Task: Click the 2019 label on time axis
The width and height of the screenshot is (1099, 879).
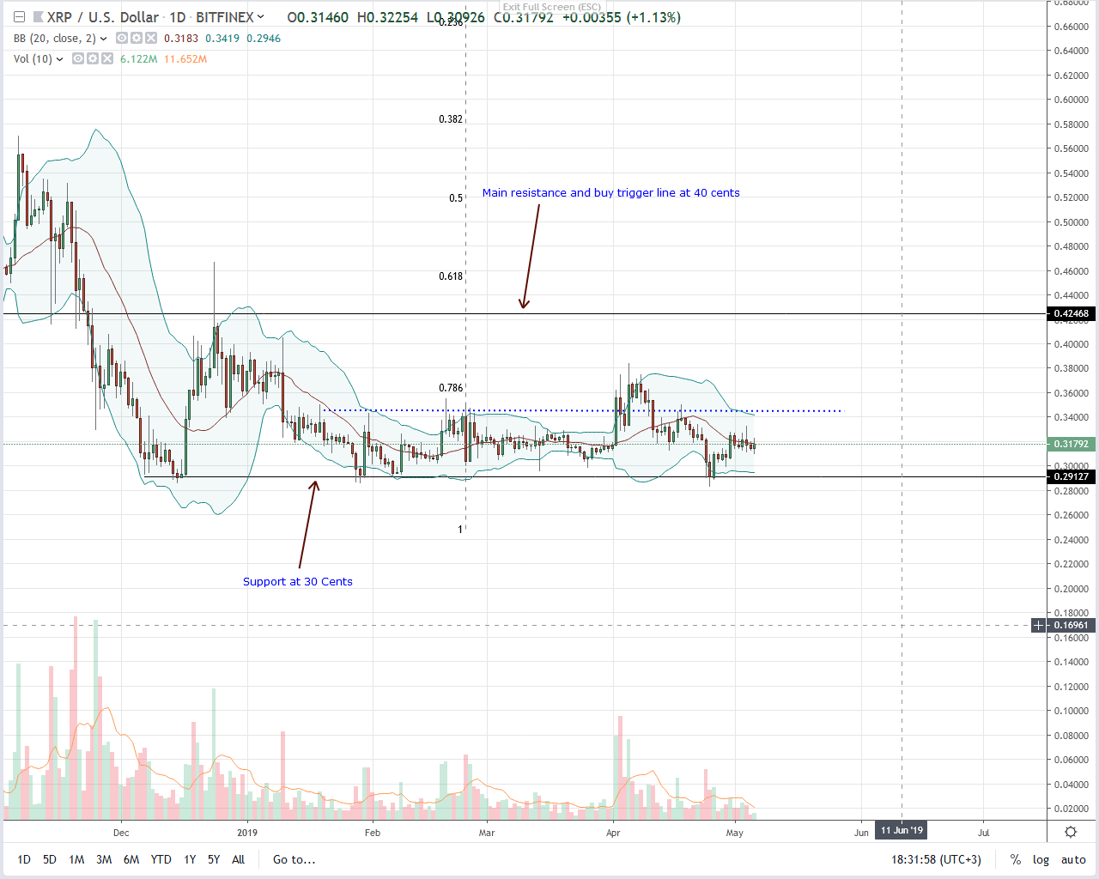Action: click(x=247, y=833)
